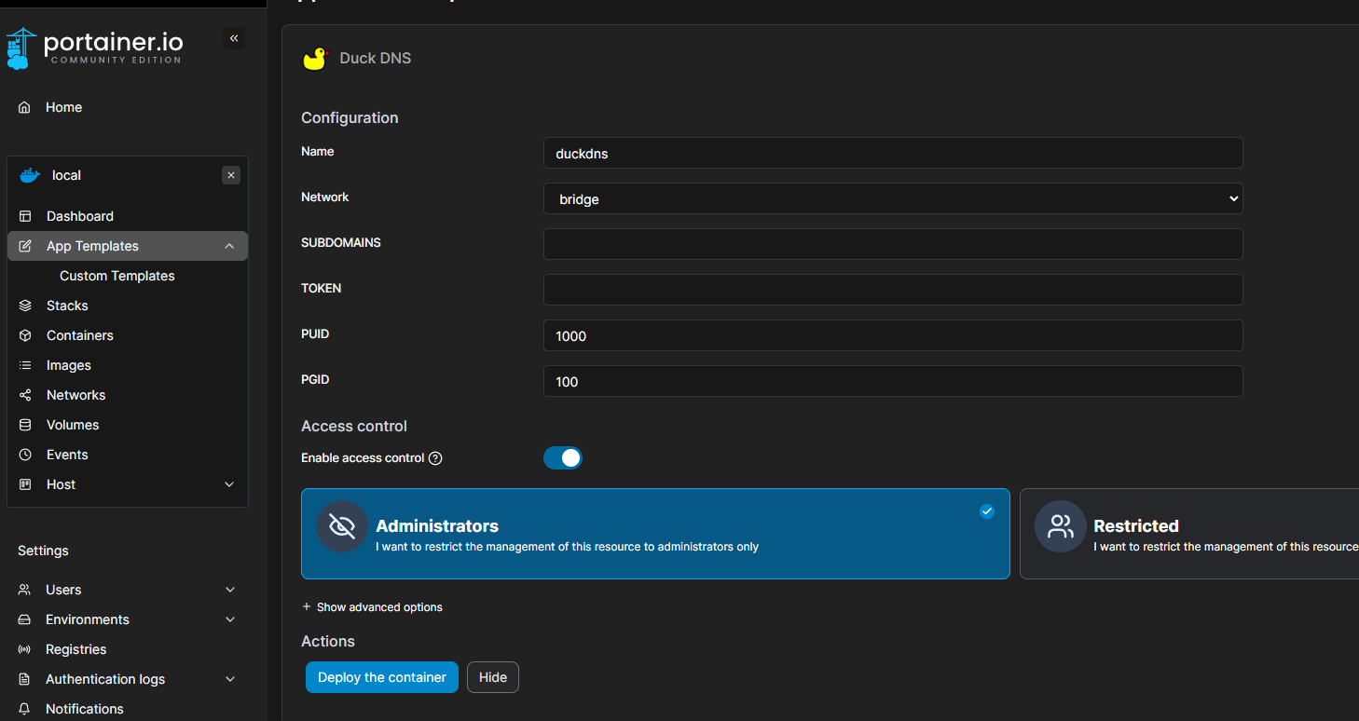
Task: Open the Network bridge dropdown
Action: (893, 198)
